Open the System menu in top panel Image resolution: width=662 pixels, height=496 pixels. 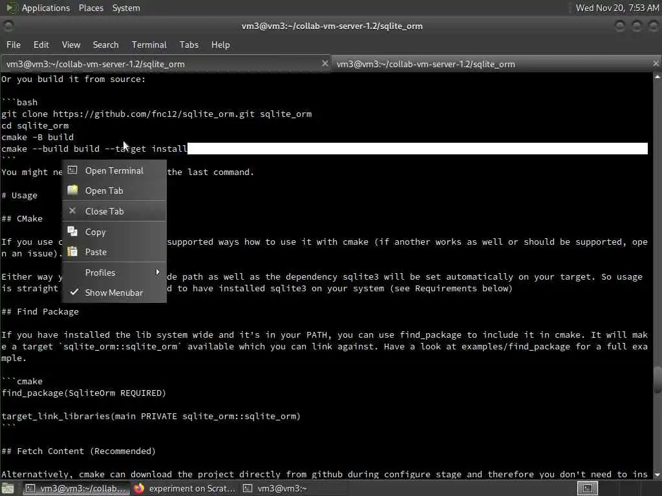pos(126,8)
